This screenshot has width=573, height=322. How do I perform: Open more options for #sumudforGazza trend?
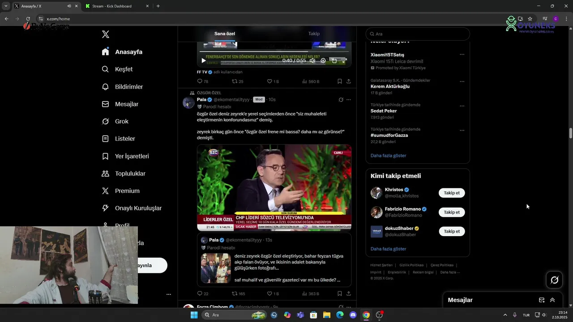[x=462, y=131]
